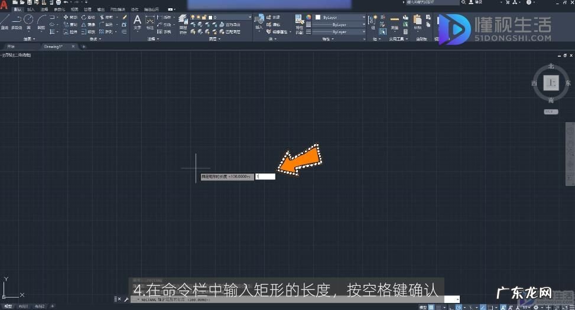
Task: Click the Copy (复制) tool
Action: 70,25
